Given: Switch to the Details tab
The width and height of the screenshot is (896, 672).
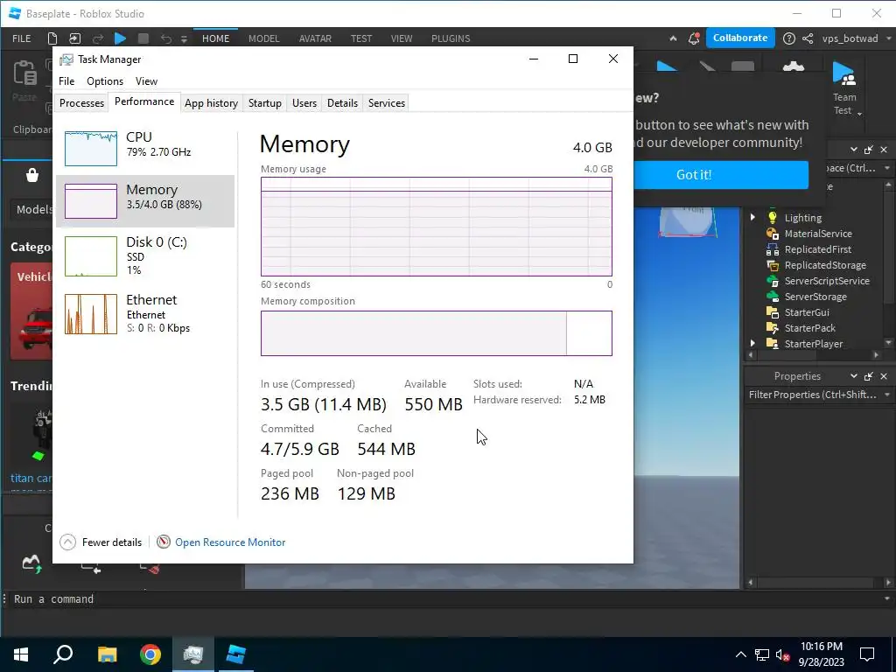Looking at the screenshot, I should [x=342, y=103].
